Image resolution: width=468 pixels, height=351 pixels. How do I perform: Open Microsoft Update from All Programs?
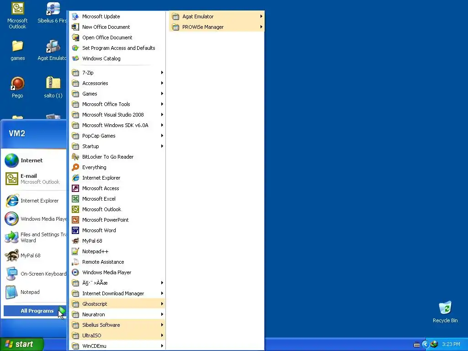(x=117, y=16)
